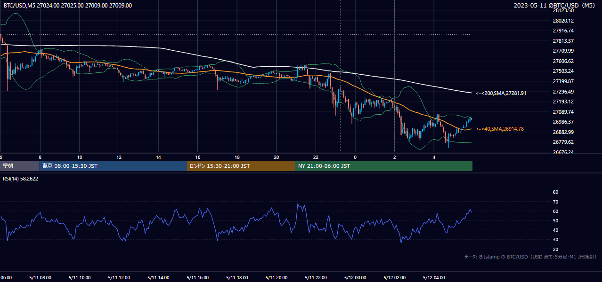
Task: Select the 東京 08:00-15:30 JST session bar
Action: (x=113, y=166)
